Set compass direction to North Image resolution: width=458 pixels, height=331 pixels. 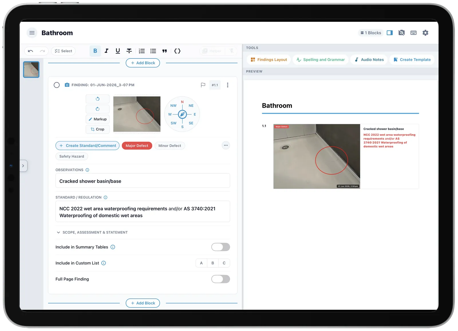pos(182,102)
